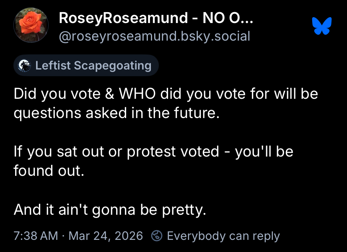Click the 7:38 AM timestamp
The width and height of the screenshot is (347, 252).
point(36,236)
